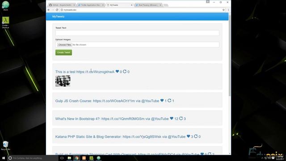Screen dimensions: 286x161
Task: Click the retweet icon on the Gulp JS Crash Course tweet
Action: coord(169,100)
